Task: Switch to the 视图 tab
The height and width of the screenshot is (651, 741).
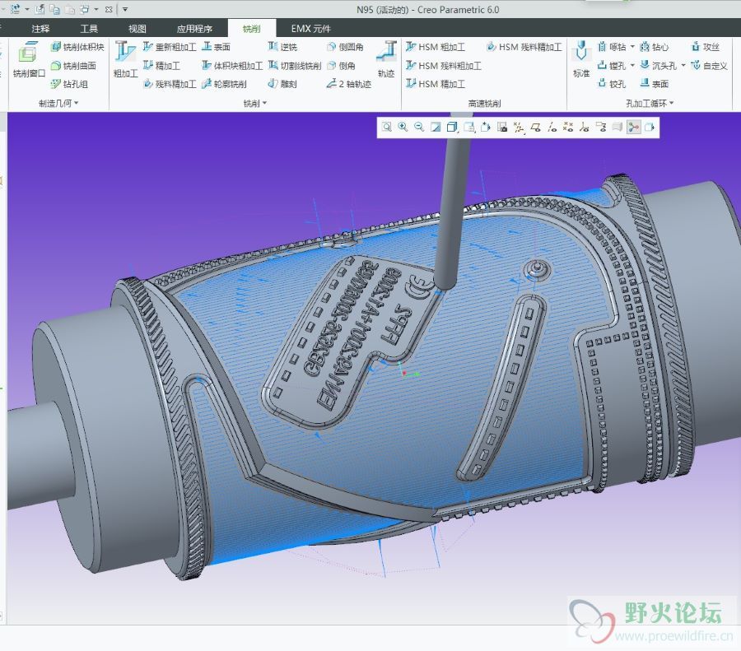Action: (137, 29)
